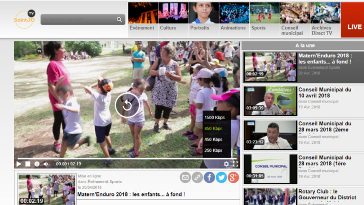364x205 pixels.
Task: Open the Sports category
Action: [x=258, y=28]
